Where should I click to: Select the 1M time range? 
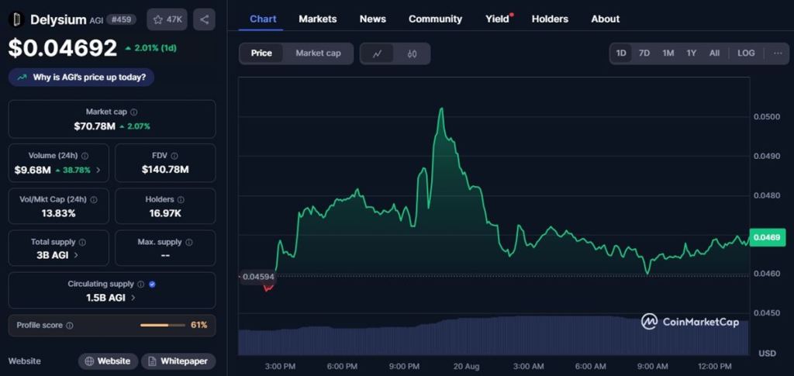tap(668, 53)
